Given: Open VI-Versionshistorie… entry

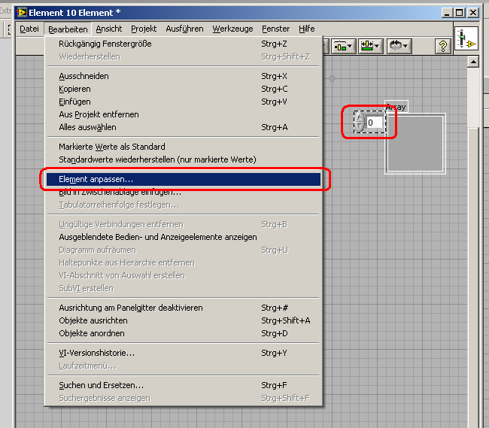Looking at the screenshot, I should click(x=184, y=353).
